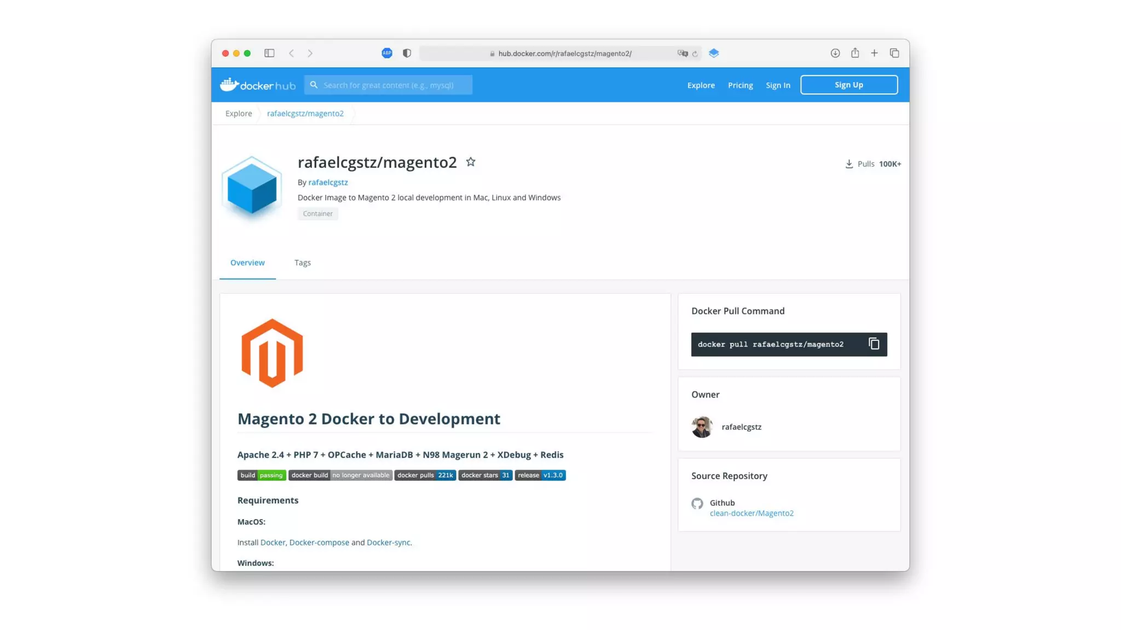Click the privacy shield icon

[x=407, y=53]
